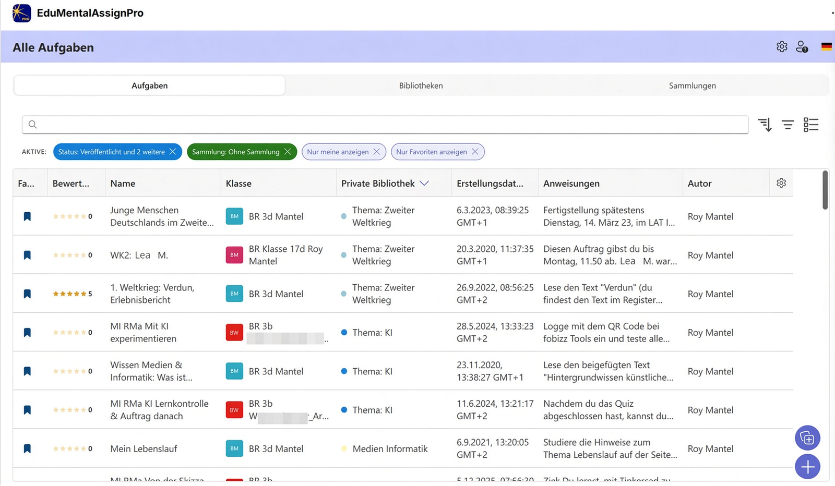
Task: Click star rating of Mein Lebenslauf row
Action: (72, 448)
